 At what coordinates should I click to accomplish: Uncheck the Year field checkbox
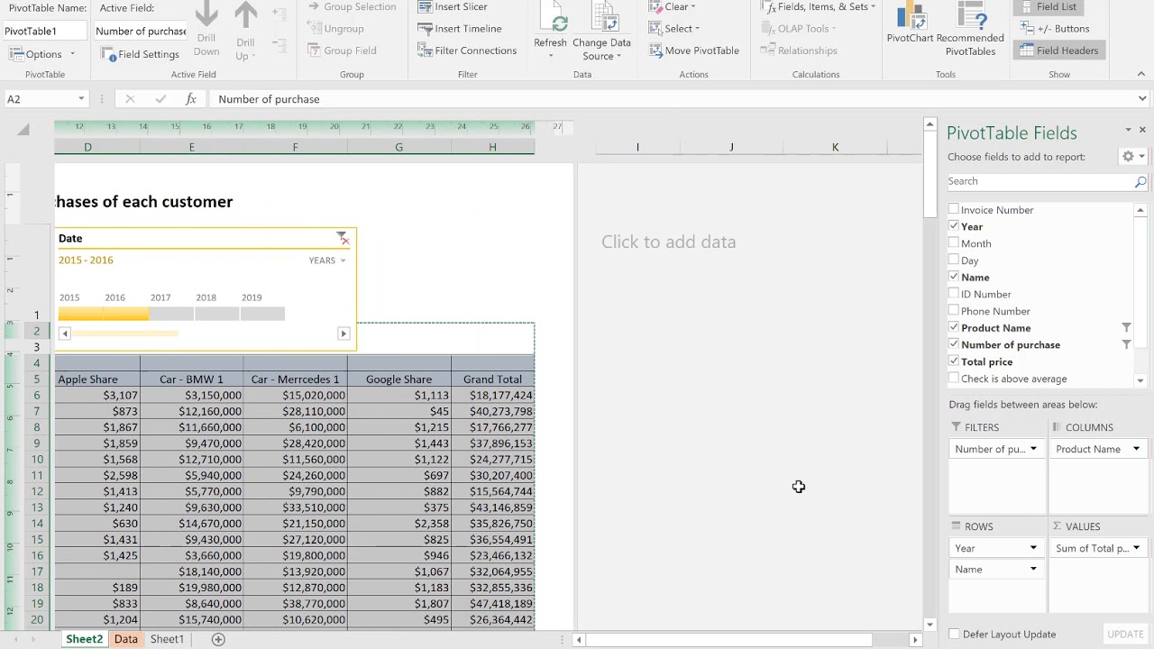[x=954, y=226]
